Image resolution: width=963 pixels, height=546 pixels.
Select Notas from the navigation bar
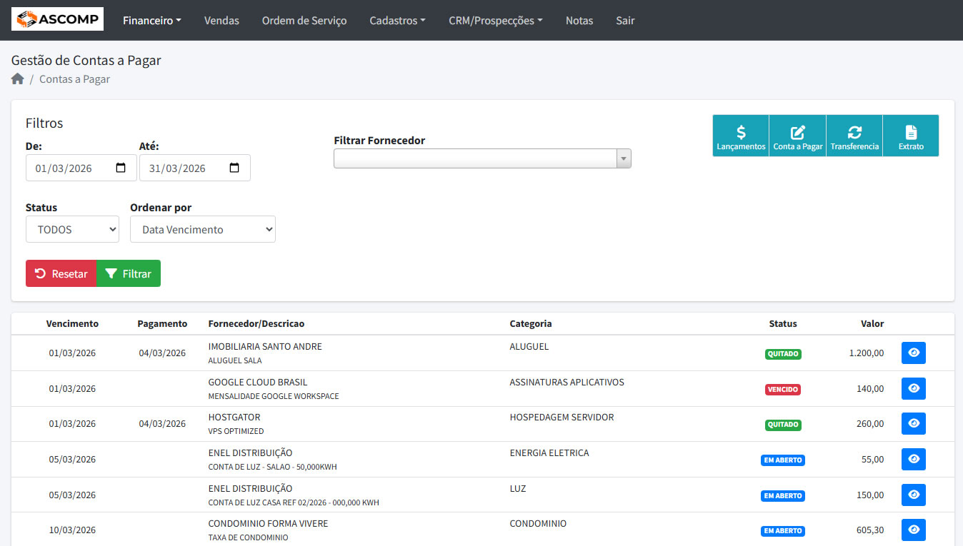579,21
